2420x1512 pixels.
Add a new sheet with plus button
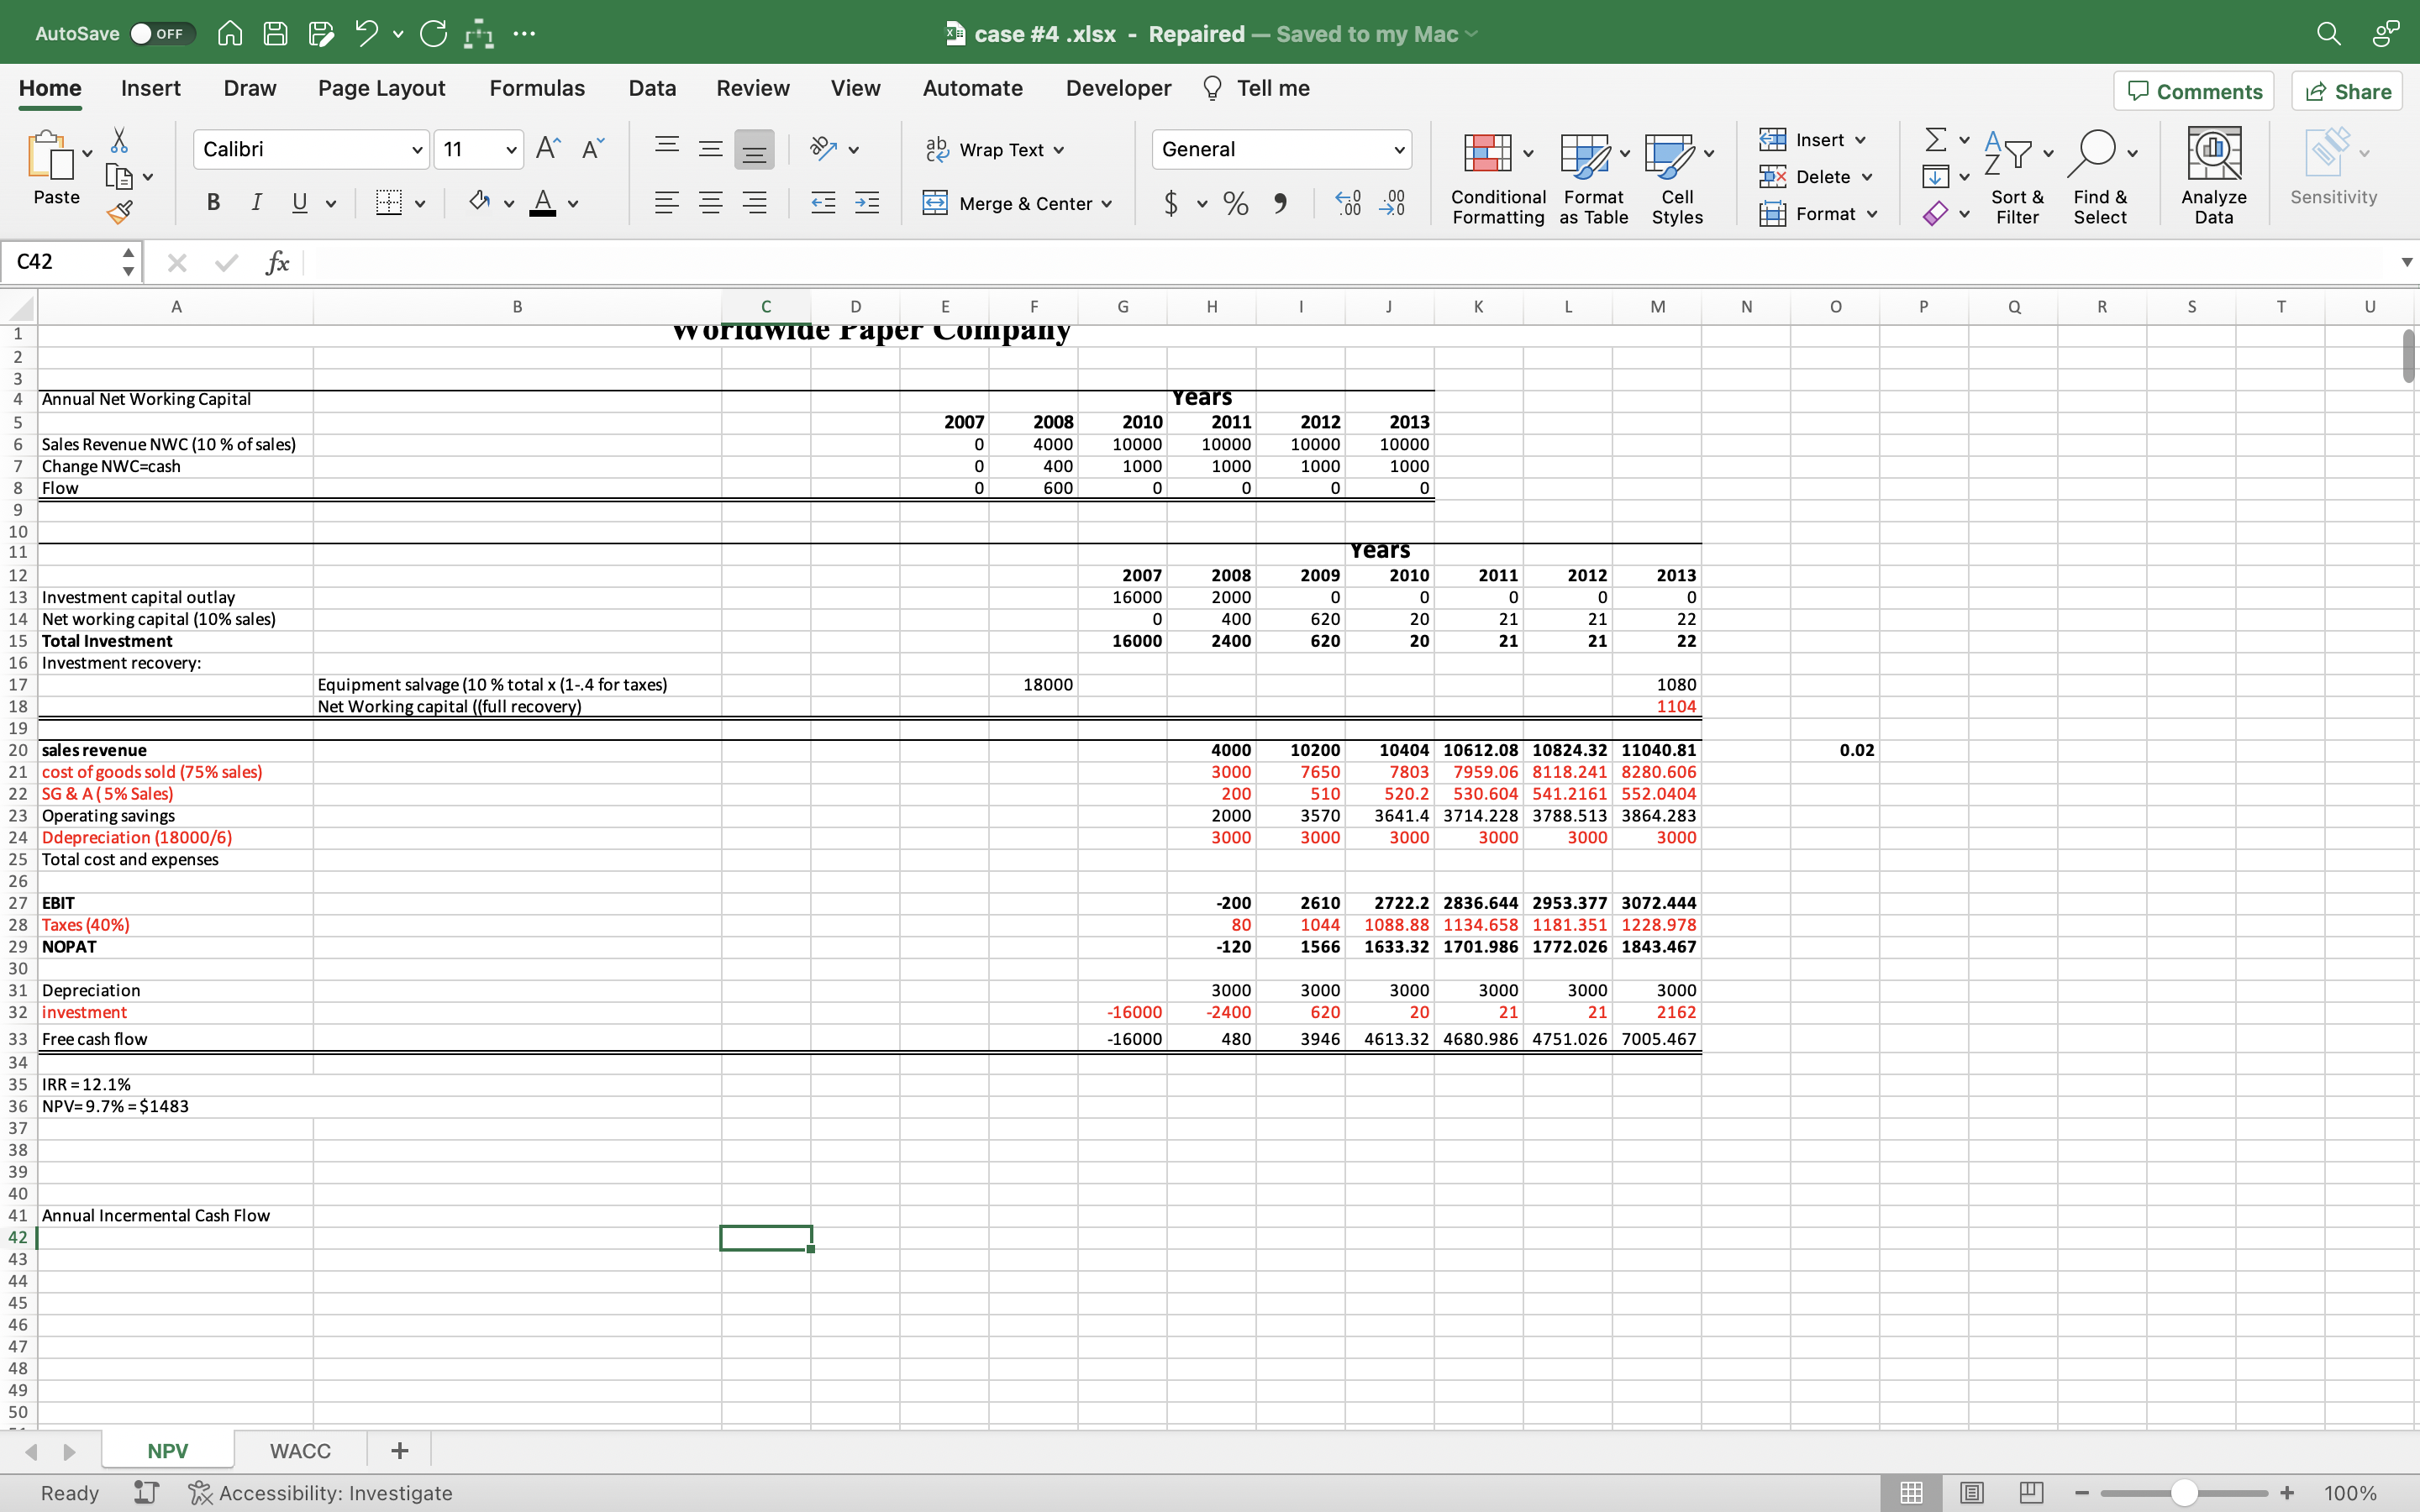pos(399,1451)
